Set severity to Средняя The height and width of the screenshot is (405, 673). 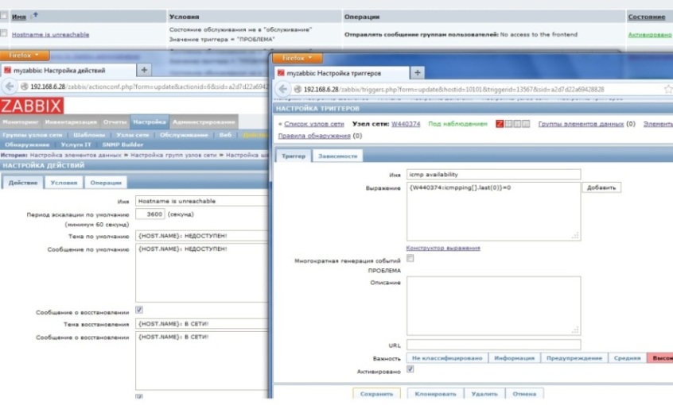point(627,358)
